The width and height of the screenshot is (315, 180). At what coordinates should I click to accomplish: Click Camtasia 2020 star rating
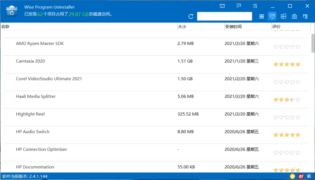[287, 64]
